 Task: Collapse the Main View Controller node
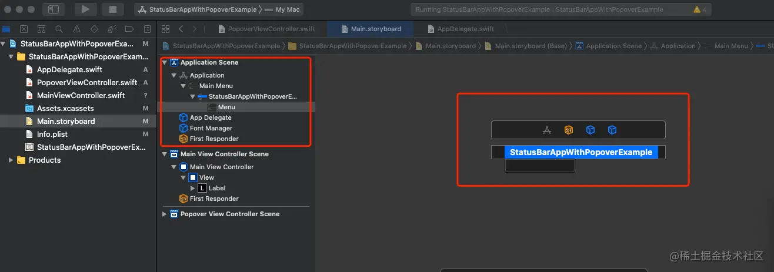point(174,167)
